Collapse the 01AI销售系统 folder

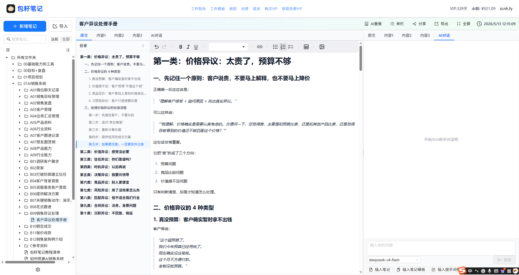pos(13,84)
